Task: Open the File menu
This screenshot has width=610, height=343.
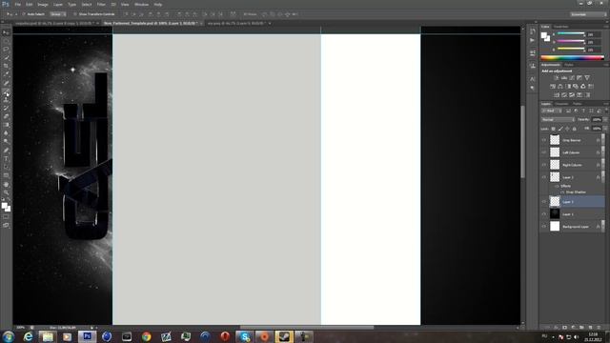Action: [17, 4]
